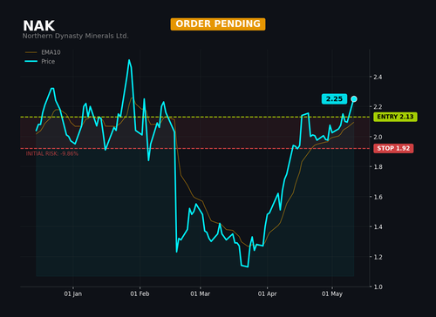The height and width of the screenshot is (317, 436).
Task: Click the 1.2 price axis label
Action: [x=378, y=257]
